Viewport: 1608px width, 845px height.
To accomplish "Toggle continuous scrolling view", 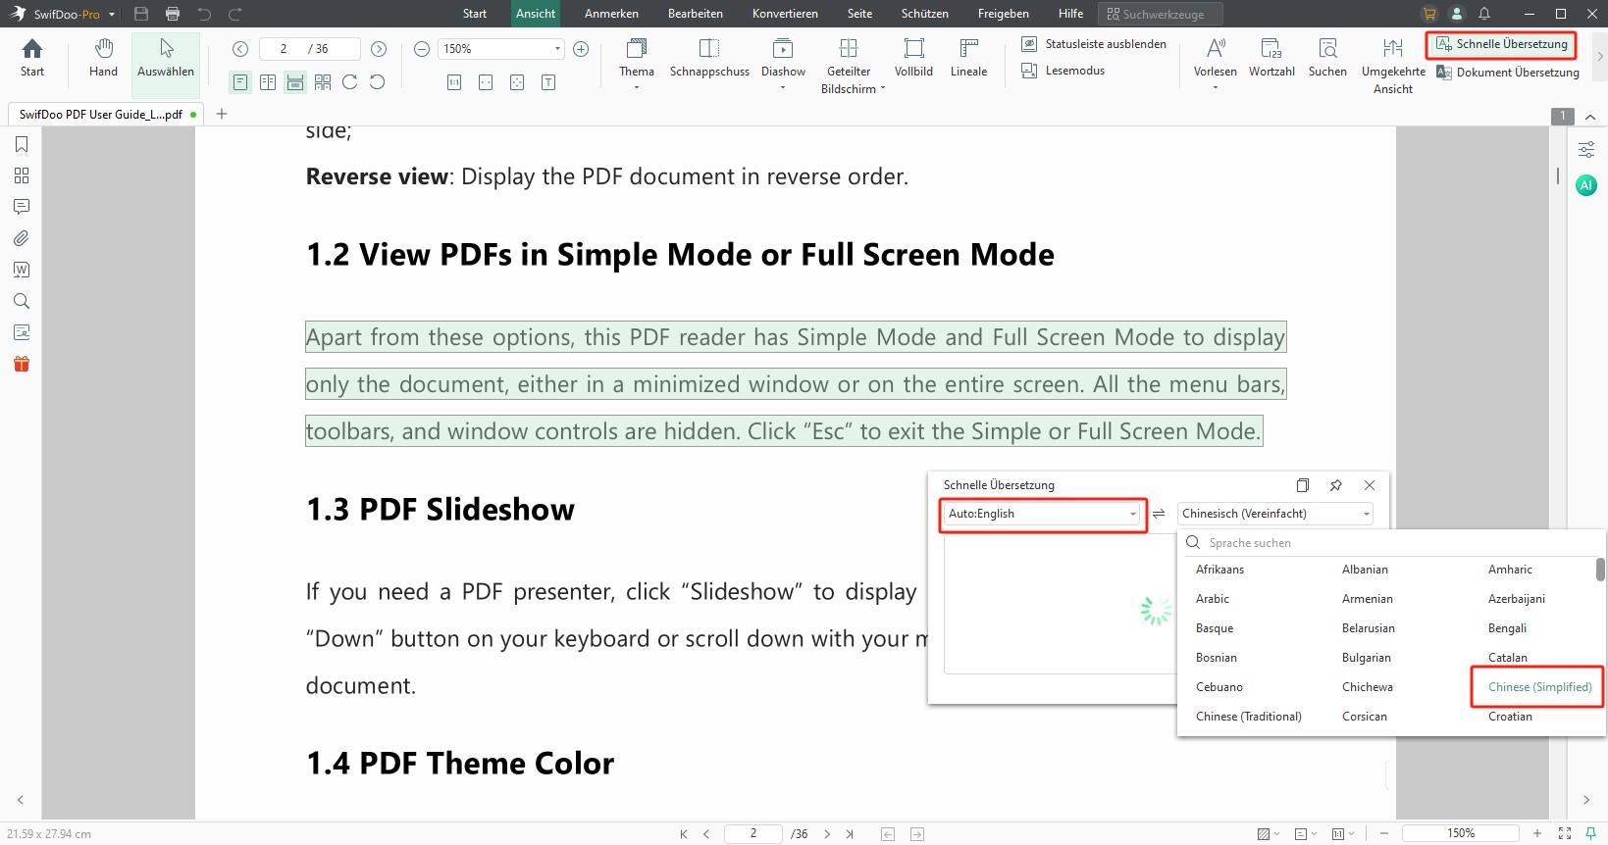I will (x=295, y=82).
